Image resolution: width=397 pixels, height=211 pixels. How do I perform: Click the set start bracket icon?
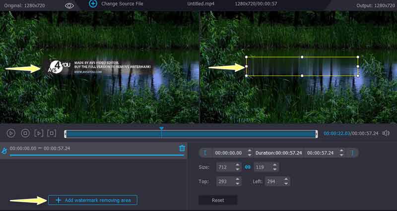tap(205, 153)
